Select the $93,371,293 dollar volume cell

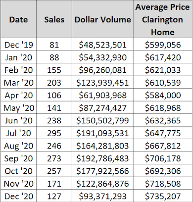click(102, 196)
